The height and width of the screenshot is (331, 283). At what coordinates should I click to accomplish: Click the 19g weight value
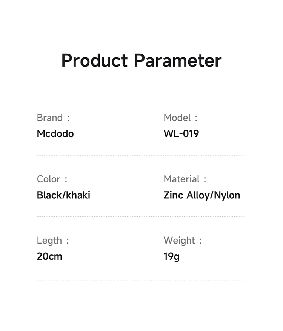[x=171, y=257]
